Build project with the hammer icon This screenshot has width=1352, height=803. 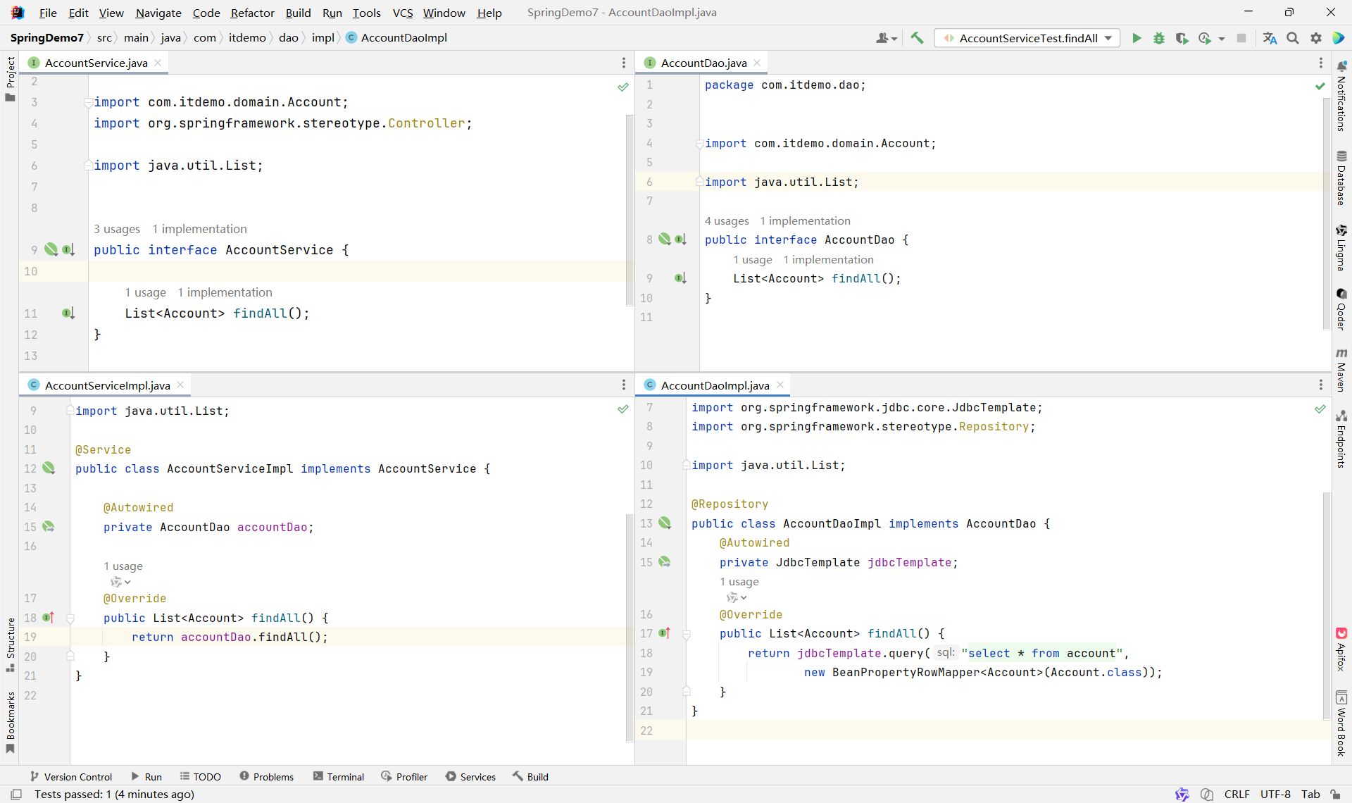click(x=917, y=38)
